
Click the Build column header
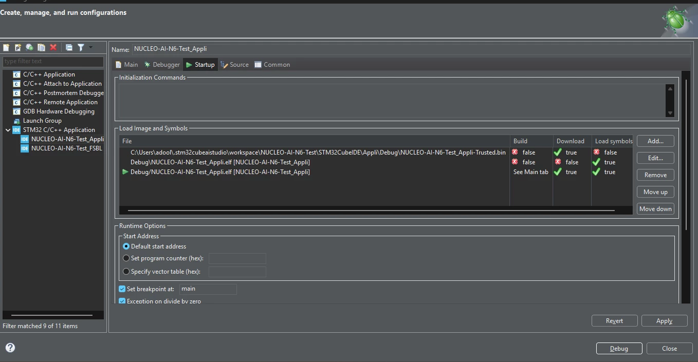coord(531,141)
